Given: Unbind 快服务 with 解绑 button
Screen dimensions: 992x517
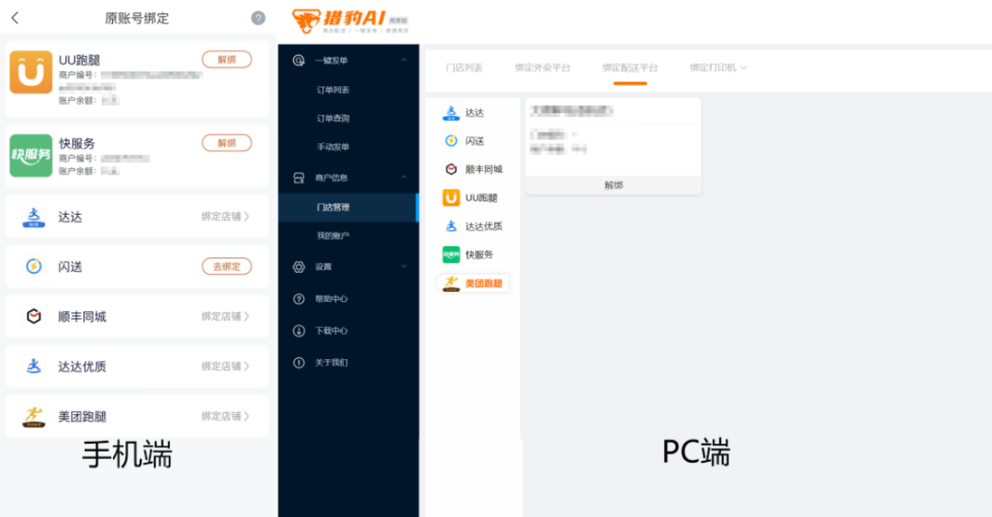Looking at the screenshot, I should 227,143.
